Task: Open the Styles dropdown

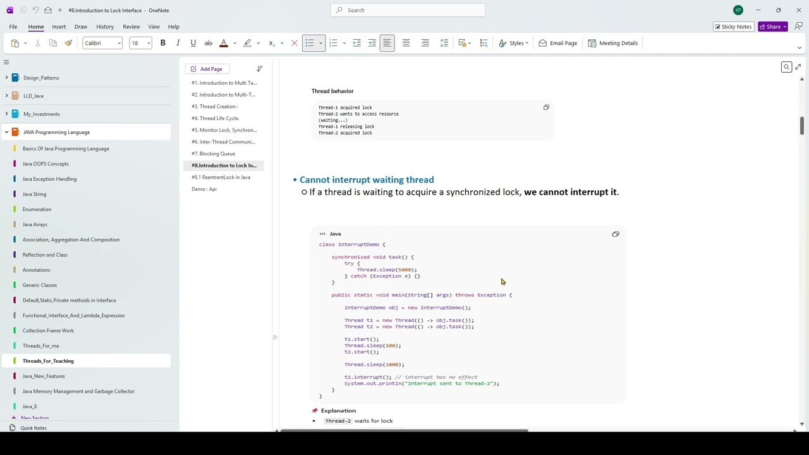Action: pos(513,43)
